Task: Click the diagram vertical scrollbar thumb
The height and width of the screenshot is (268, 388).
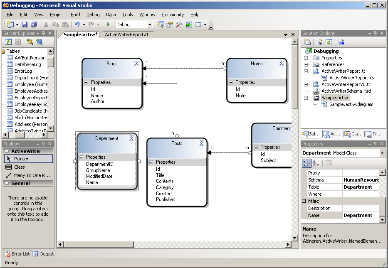Action: pos(294,77)
